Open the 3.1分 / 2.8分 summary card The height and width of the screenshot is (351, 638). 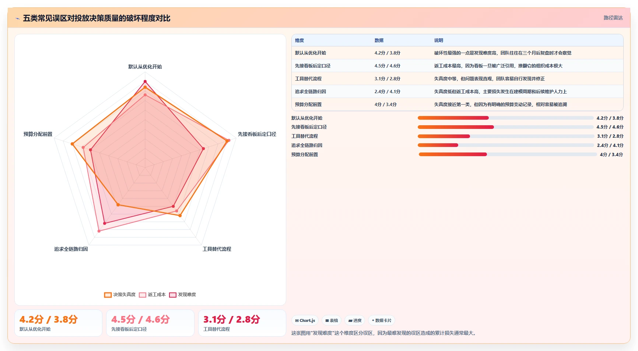tap(242, 323)
